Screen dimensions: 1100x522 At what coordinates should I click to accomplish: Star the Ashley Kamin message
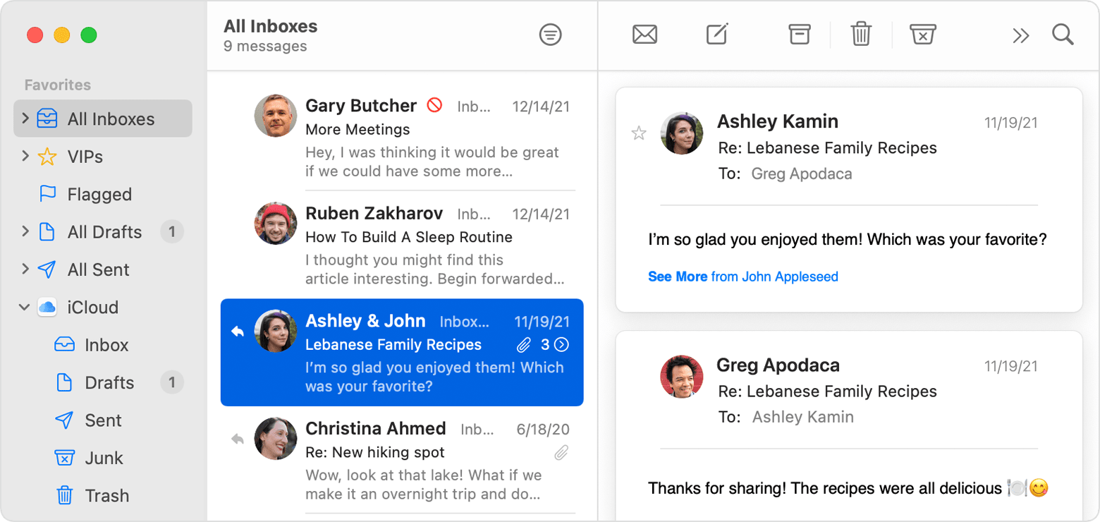click(x=639, y=133)
